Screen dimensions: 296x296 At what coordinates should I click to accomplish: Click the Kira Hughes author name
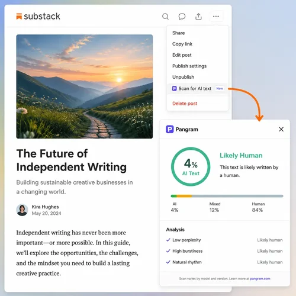tap(45, 207)
